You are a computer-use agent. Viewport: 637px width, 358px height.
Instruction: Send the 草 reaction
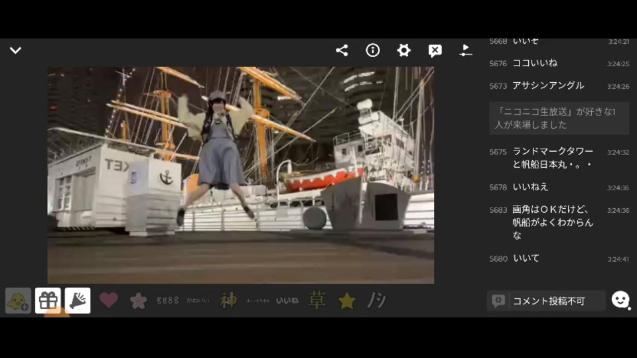317,301
